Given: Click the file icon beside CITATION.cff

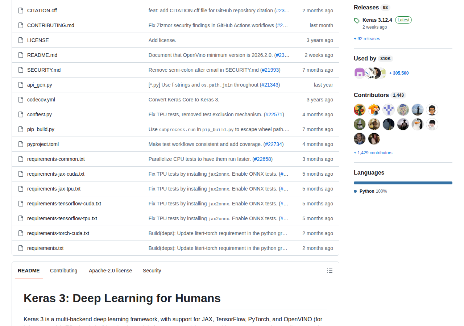Looking at the screenshot, I should click(21, 11).
